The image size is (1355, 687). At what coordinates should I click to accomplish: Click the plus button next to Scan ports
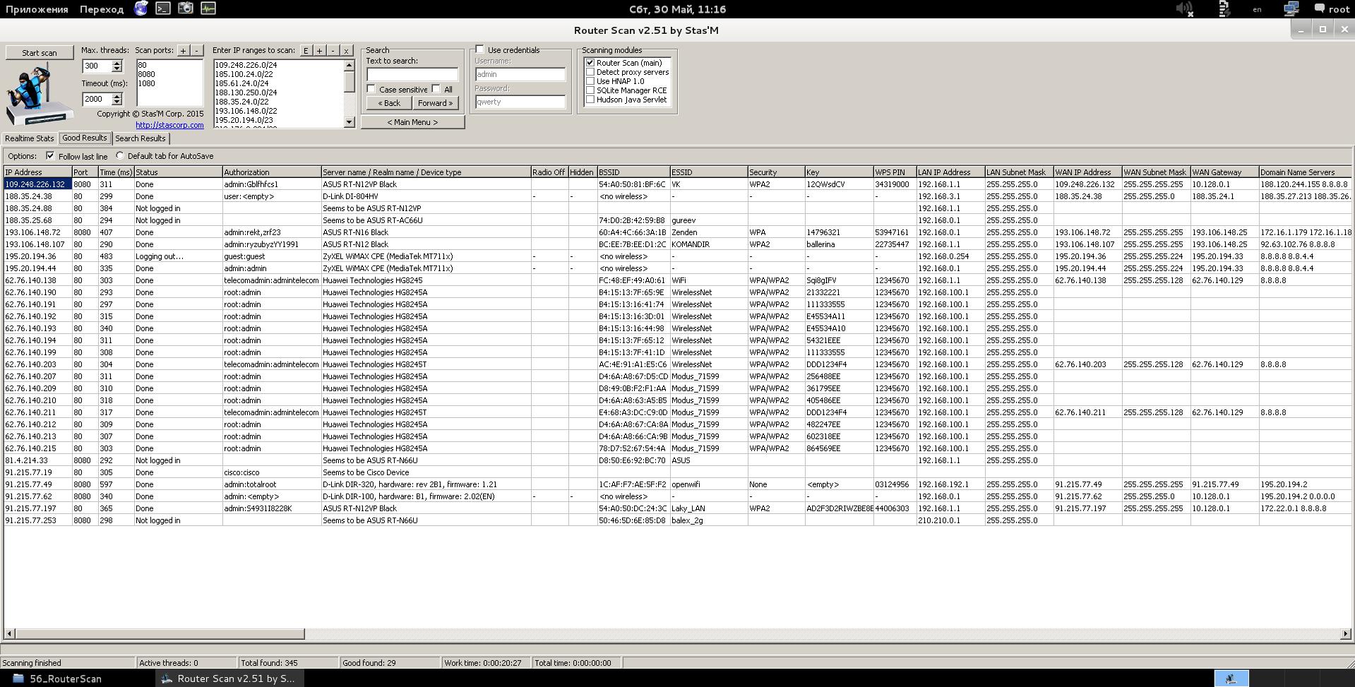click(x=184, y=51)
